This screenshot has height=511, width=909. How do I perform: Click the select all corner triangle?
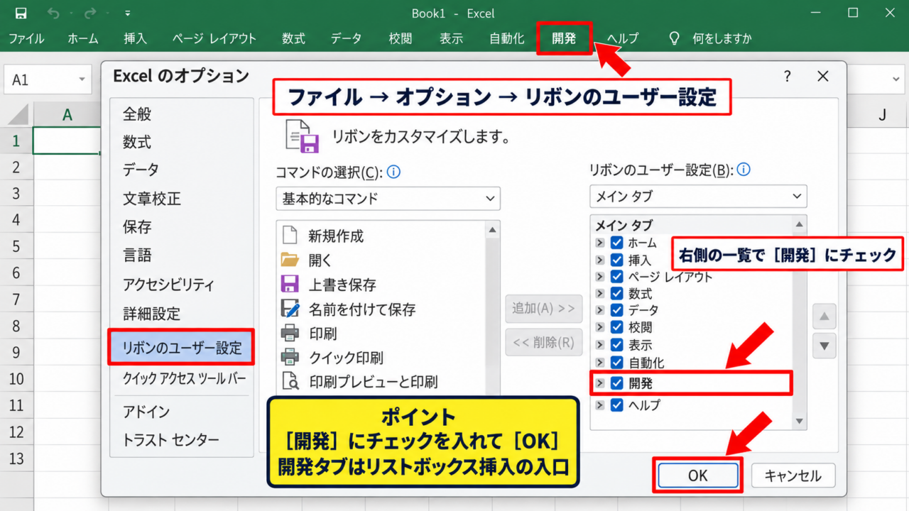pyautogui.click(x=16, y=114)
